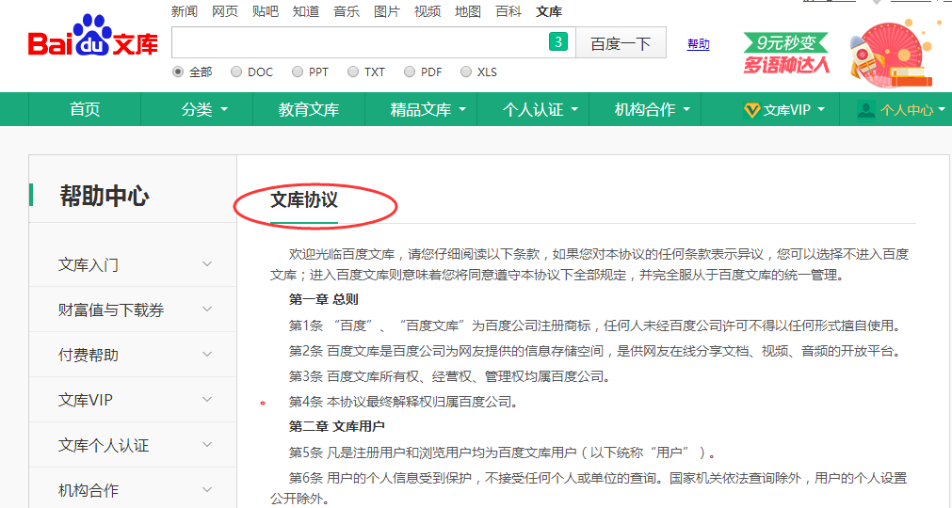Screen dimensions: 952x508
Task: Select the PDF file type radio button
Action: pos(410,71)
